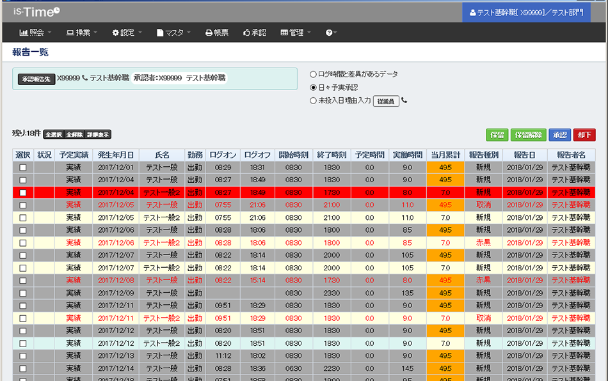The image size is (608, 381).
Task: Check the row for 2017/12/04 テスト一般
Action: tap(23, 180)
